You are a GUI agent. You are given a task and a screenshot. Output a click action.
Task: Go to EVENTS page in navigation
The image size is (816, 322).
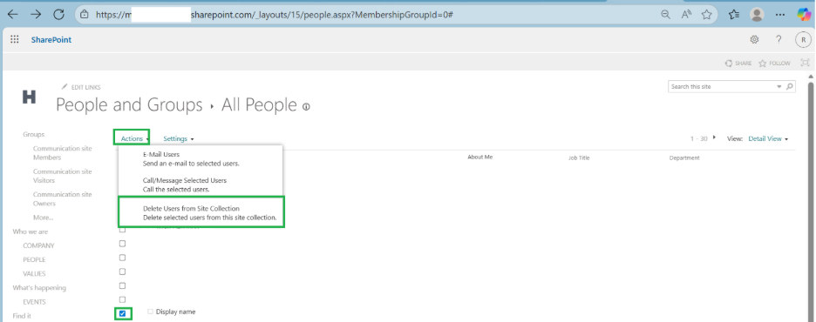click(x=34, y=302)
